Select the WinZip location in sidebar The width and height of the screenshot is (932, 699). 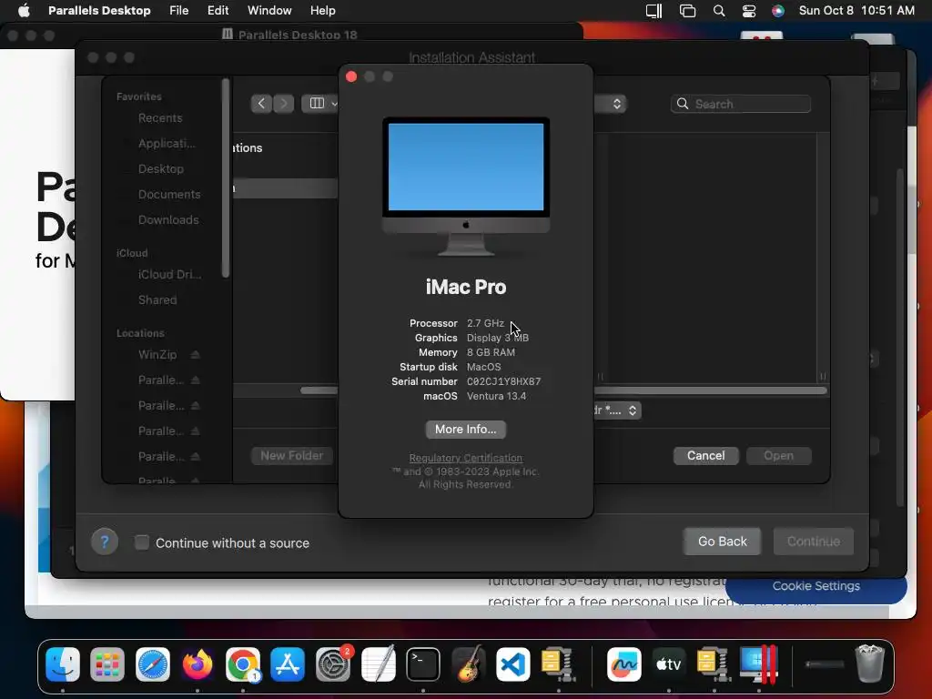pyautogui.click(x=157, y=354)
